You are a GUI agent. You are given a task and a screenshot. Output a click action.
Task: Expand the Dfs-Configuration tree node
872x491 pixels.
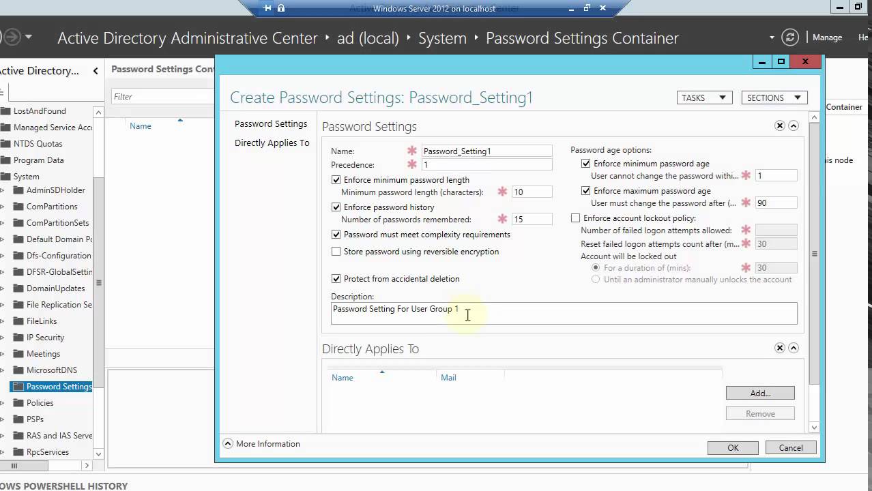[x=3, y=256]
